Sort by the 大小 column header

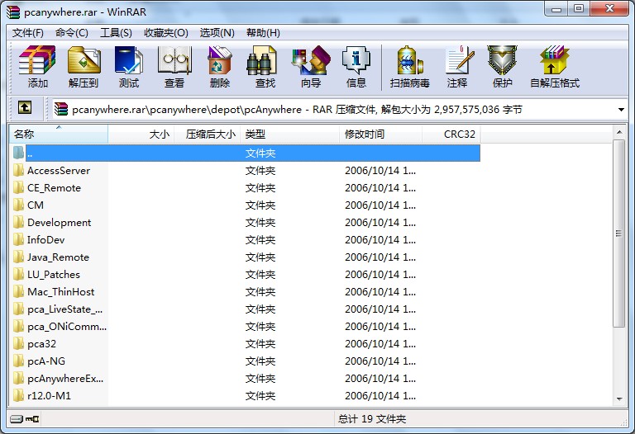pyautogui.click(x=141, y=134)
